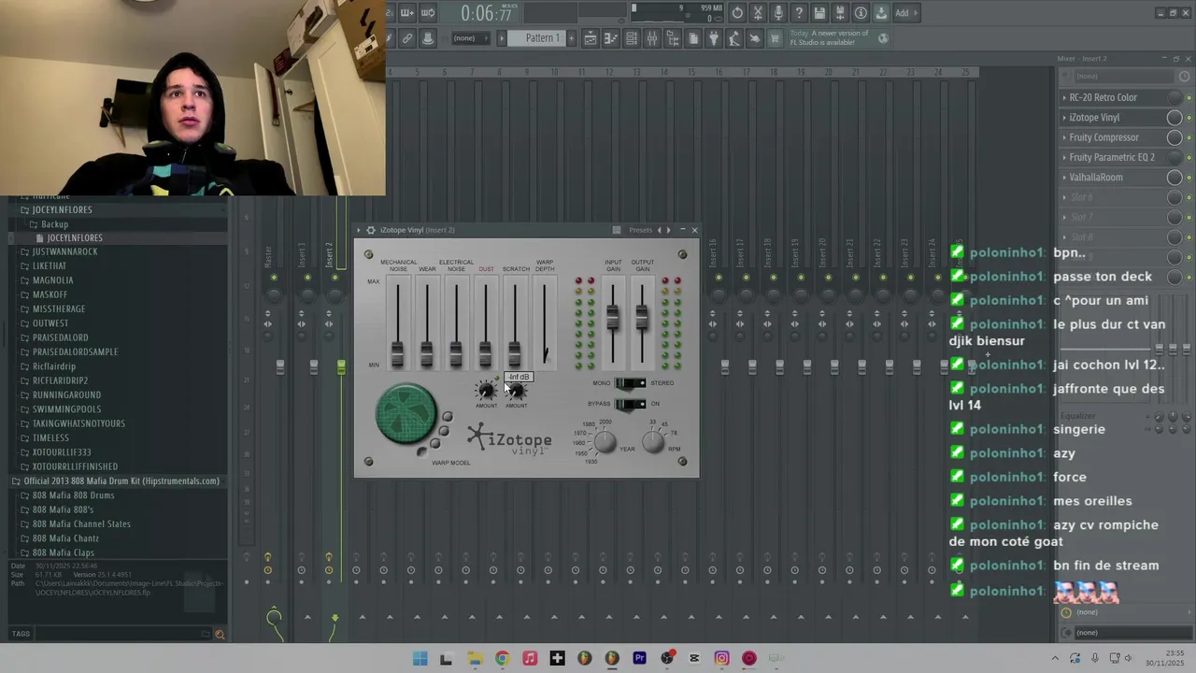Open the help question-mark icon
This screenshot has height=673, width=1196.
pyautogui.click(x=799, y=13)
